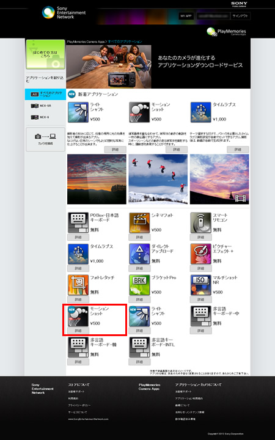Image resolution: width=275 pixels, height=440 pixels.
Task: Click the カメラを接続 camera connect box
Action: [45, 139]
